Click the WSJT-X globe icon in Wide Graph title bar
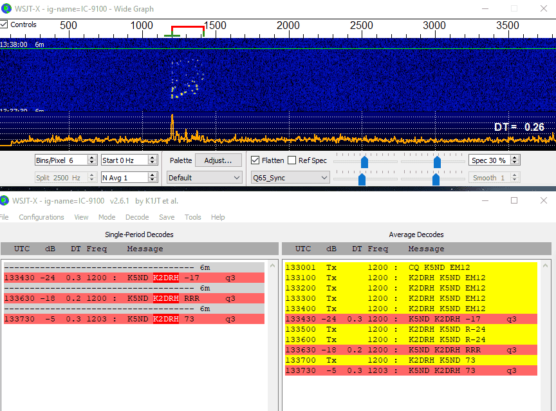 coord(6,9)
